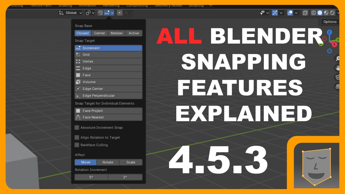Enable Backface Culling checkbox
The width and height of the screenshot is (345, 194).
point(77,145)
